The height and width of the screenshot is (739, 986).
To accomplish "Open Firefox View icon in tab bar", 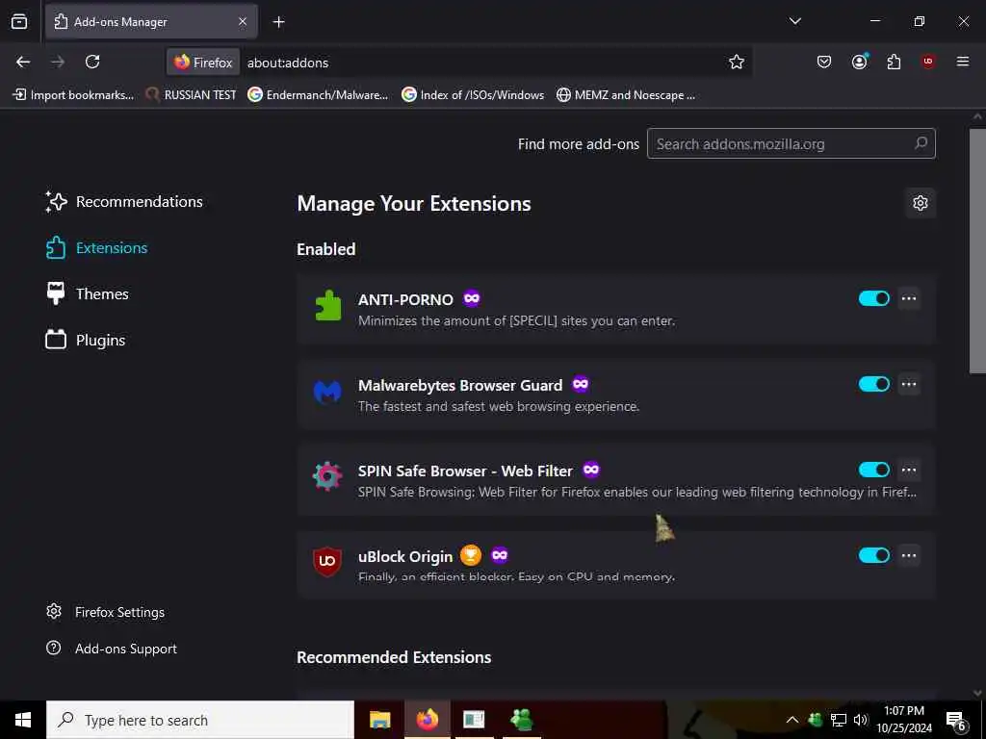I will coord(19,22).
